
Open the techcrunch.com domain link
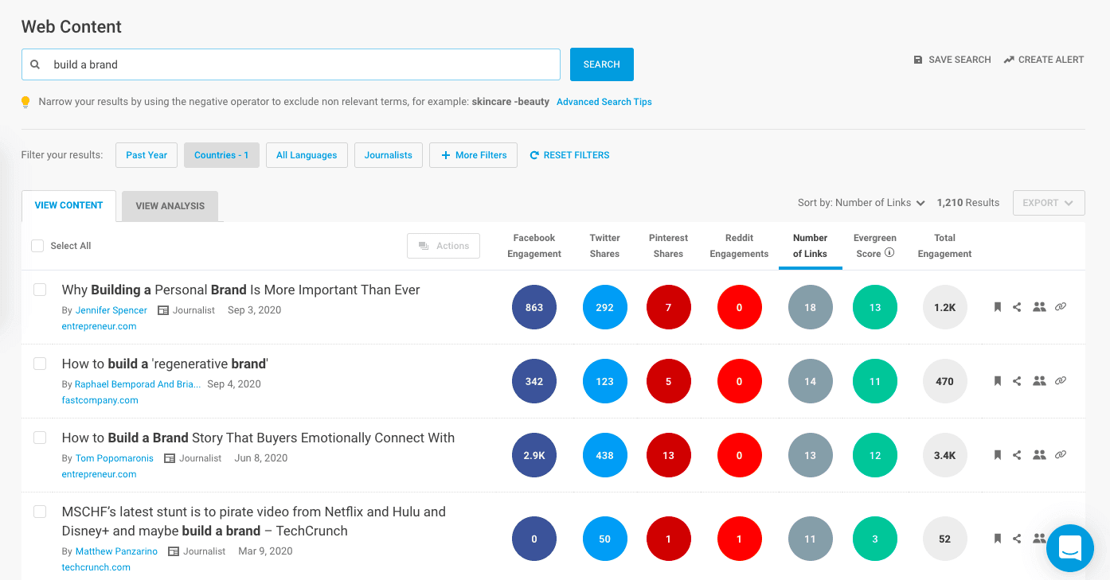coord(96,567)
